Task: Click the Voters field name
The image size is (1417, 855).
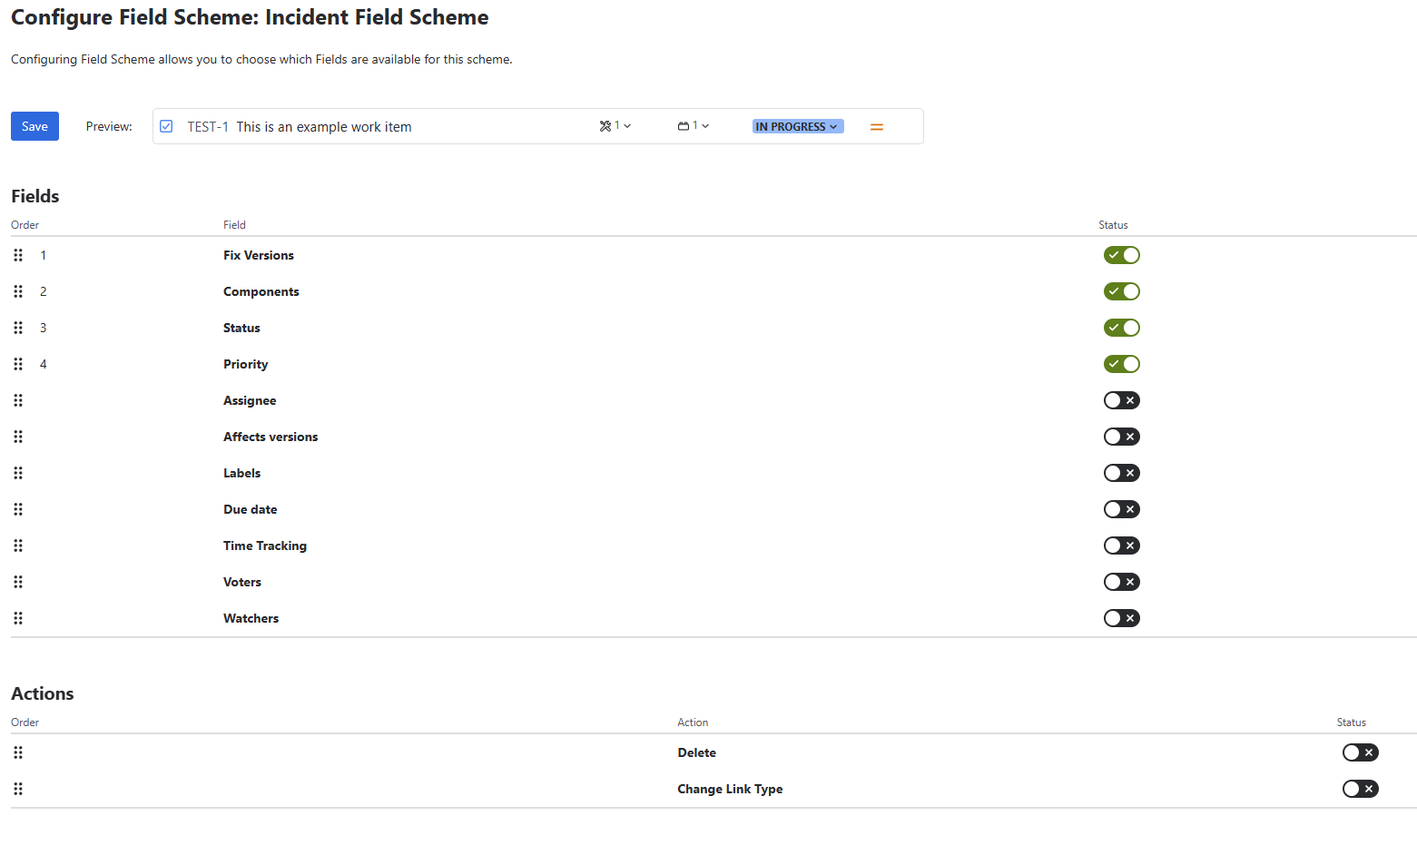Action: tap(242, 582)
